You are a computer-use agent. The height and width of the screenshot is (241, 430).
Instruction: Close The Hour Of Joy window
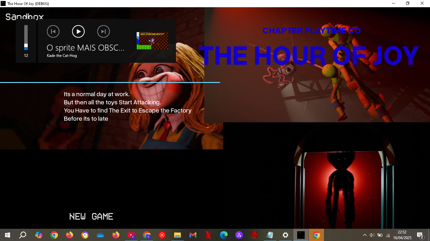coord(422,3)
